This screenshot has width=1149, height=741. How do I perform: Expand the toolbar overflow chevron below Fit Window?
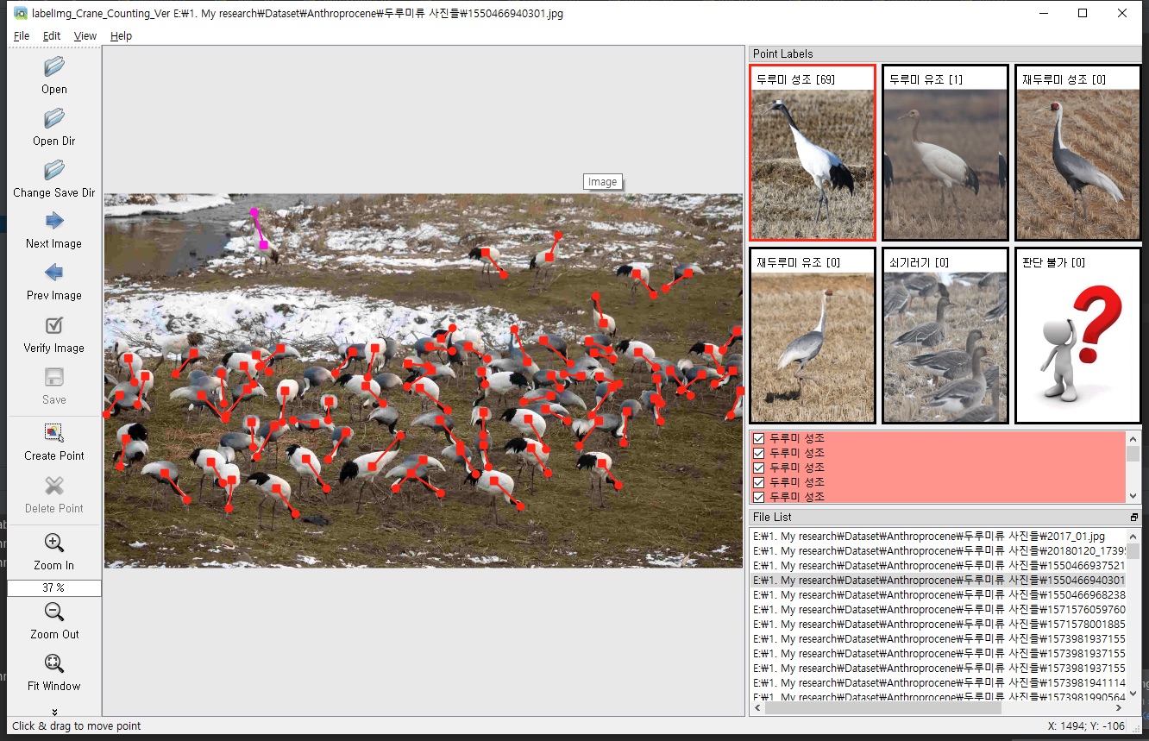54,712
